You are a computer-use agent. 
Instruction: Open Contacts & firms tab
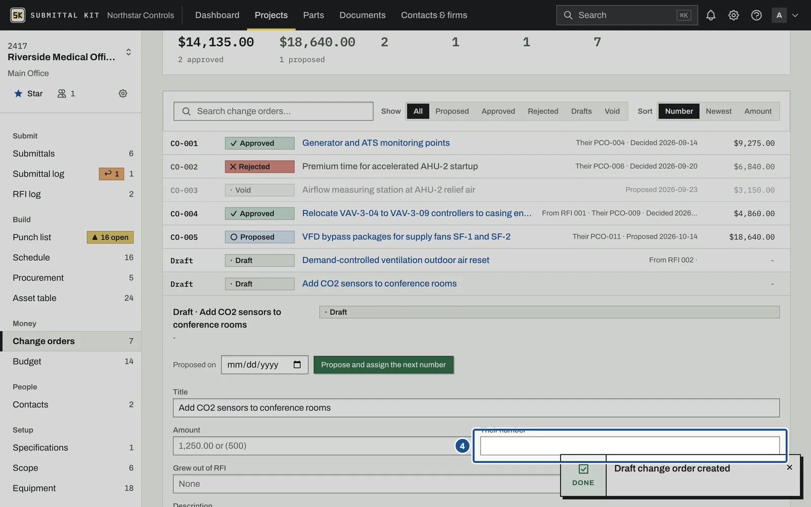tap(434, 15)
